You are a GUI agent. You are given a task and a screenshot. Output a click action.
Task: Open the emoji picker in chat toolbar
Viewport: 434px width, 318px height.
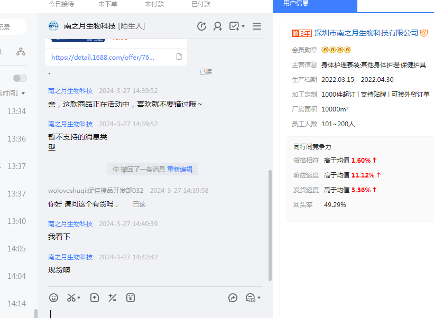pyautogui.click(x=53, y=298)
